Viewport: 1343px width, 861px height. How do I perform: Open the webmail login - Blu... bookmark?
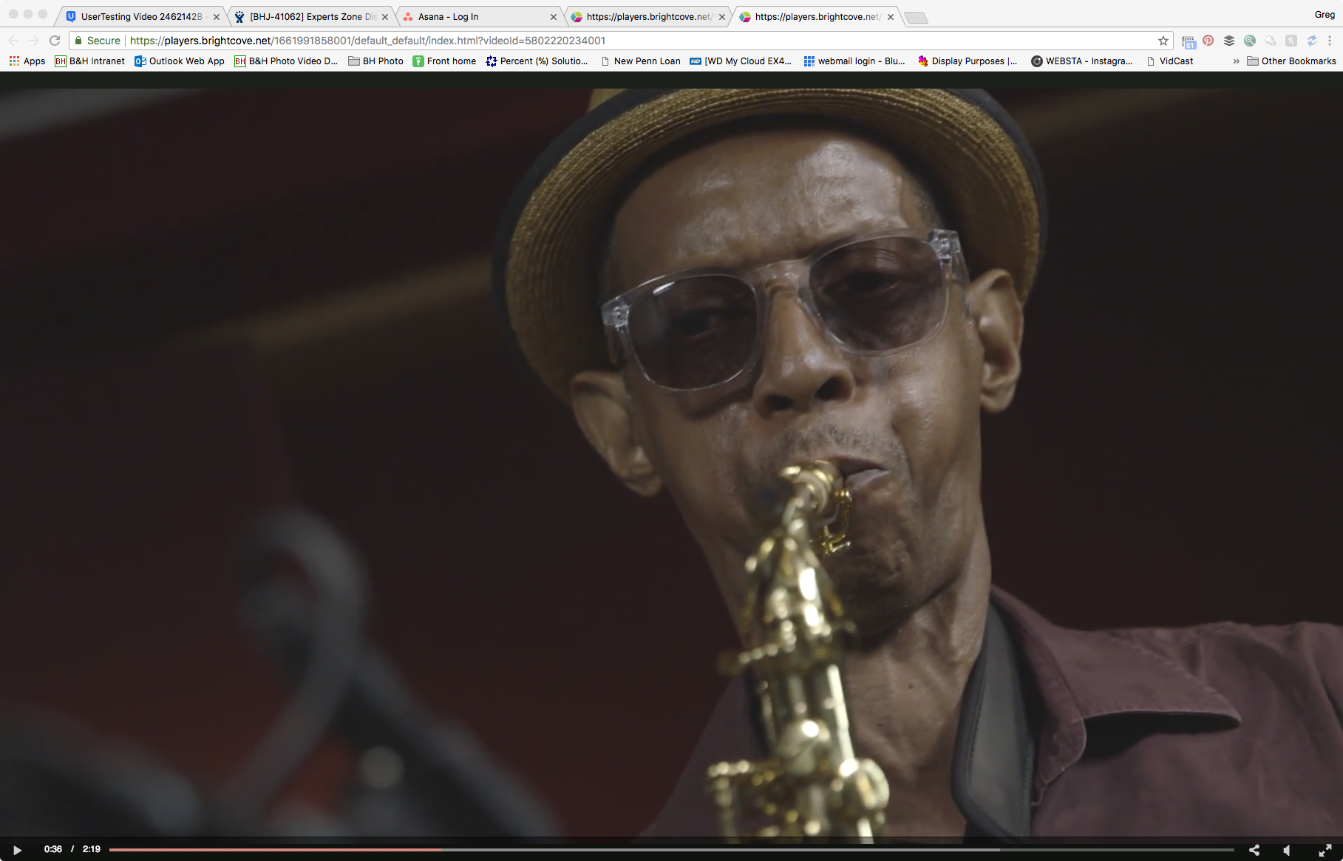[854, 61]
